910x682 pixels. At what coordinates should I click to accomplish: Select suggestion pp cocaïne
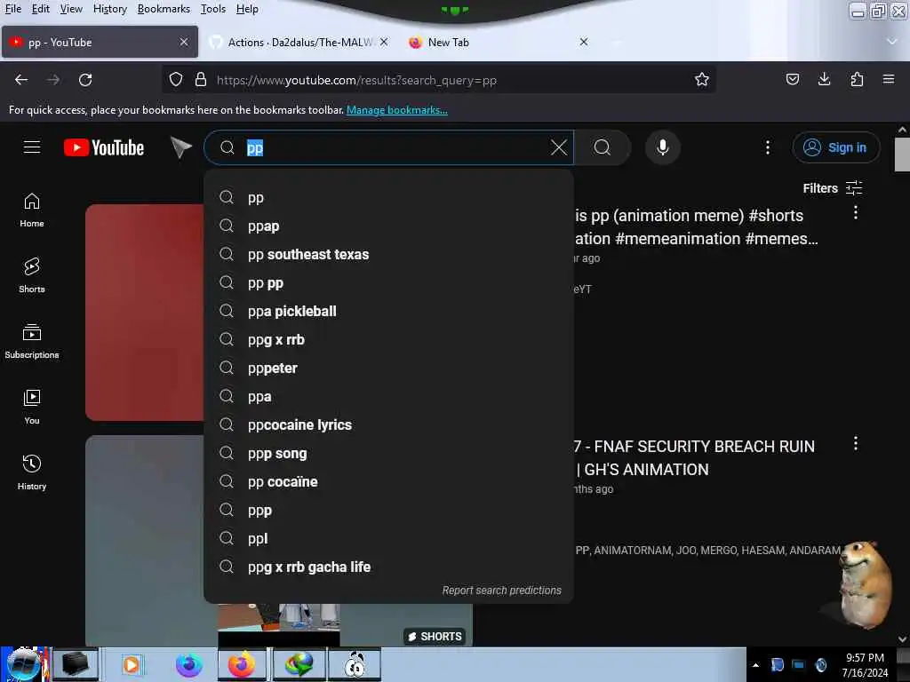coord(389,482)
